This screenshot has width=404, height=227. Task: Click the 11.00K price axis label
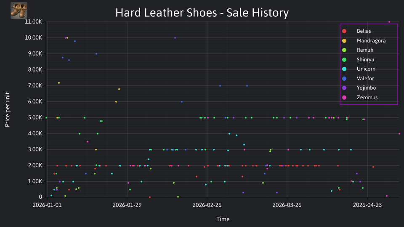pyautogui.click(x=34, y=22)
